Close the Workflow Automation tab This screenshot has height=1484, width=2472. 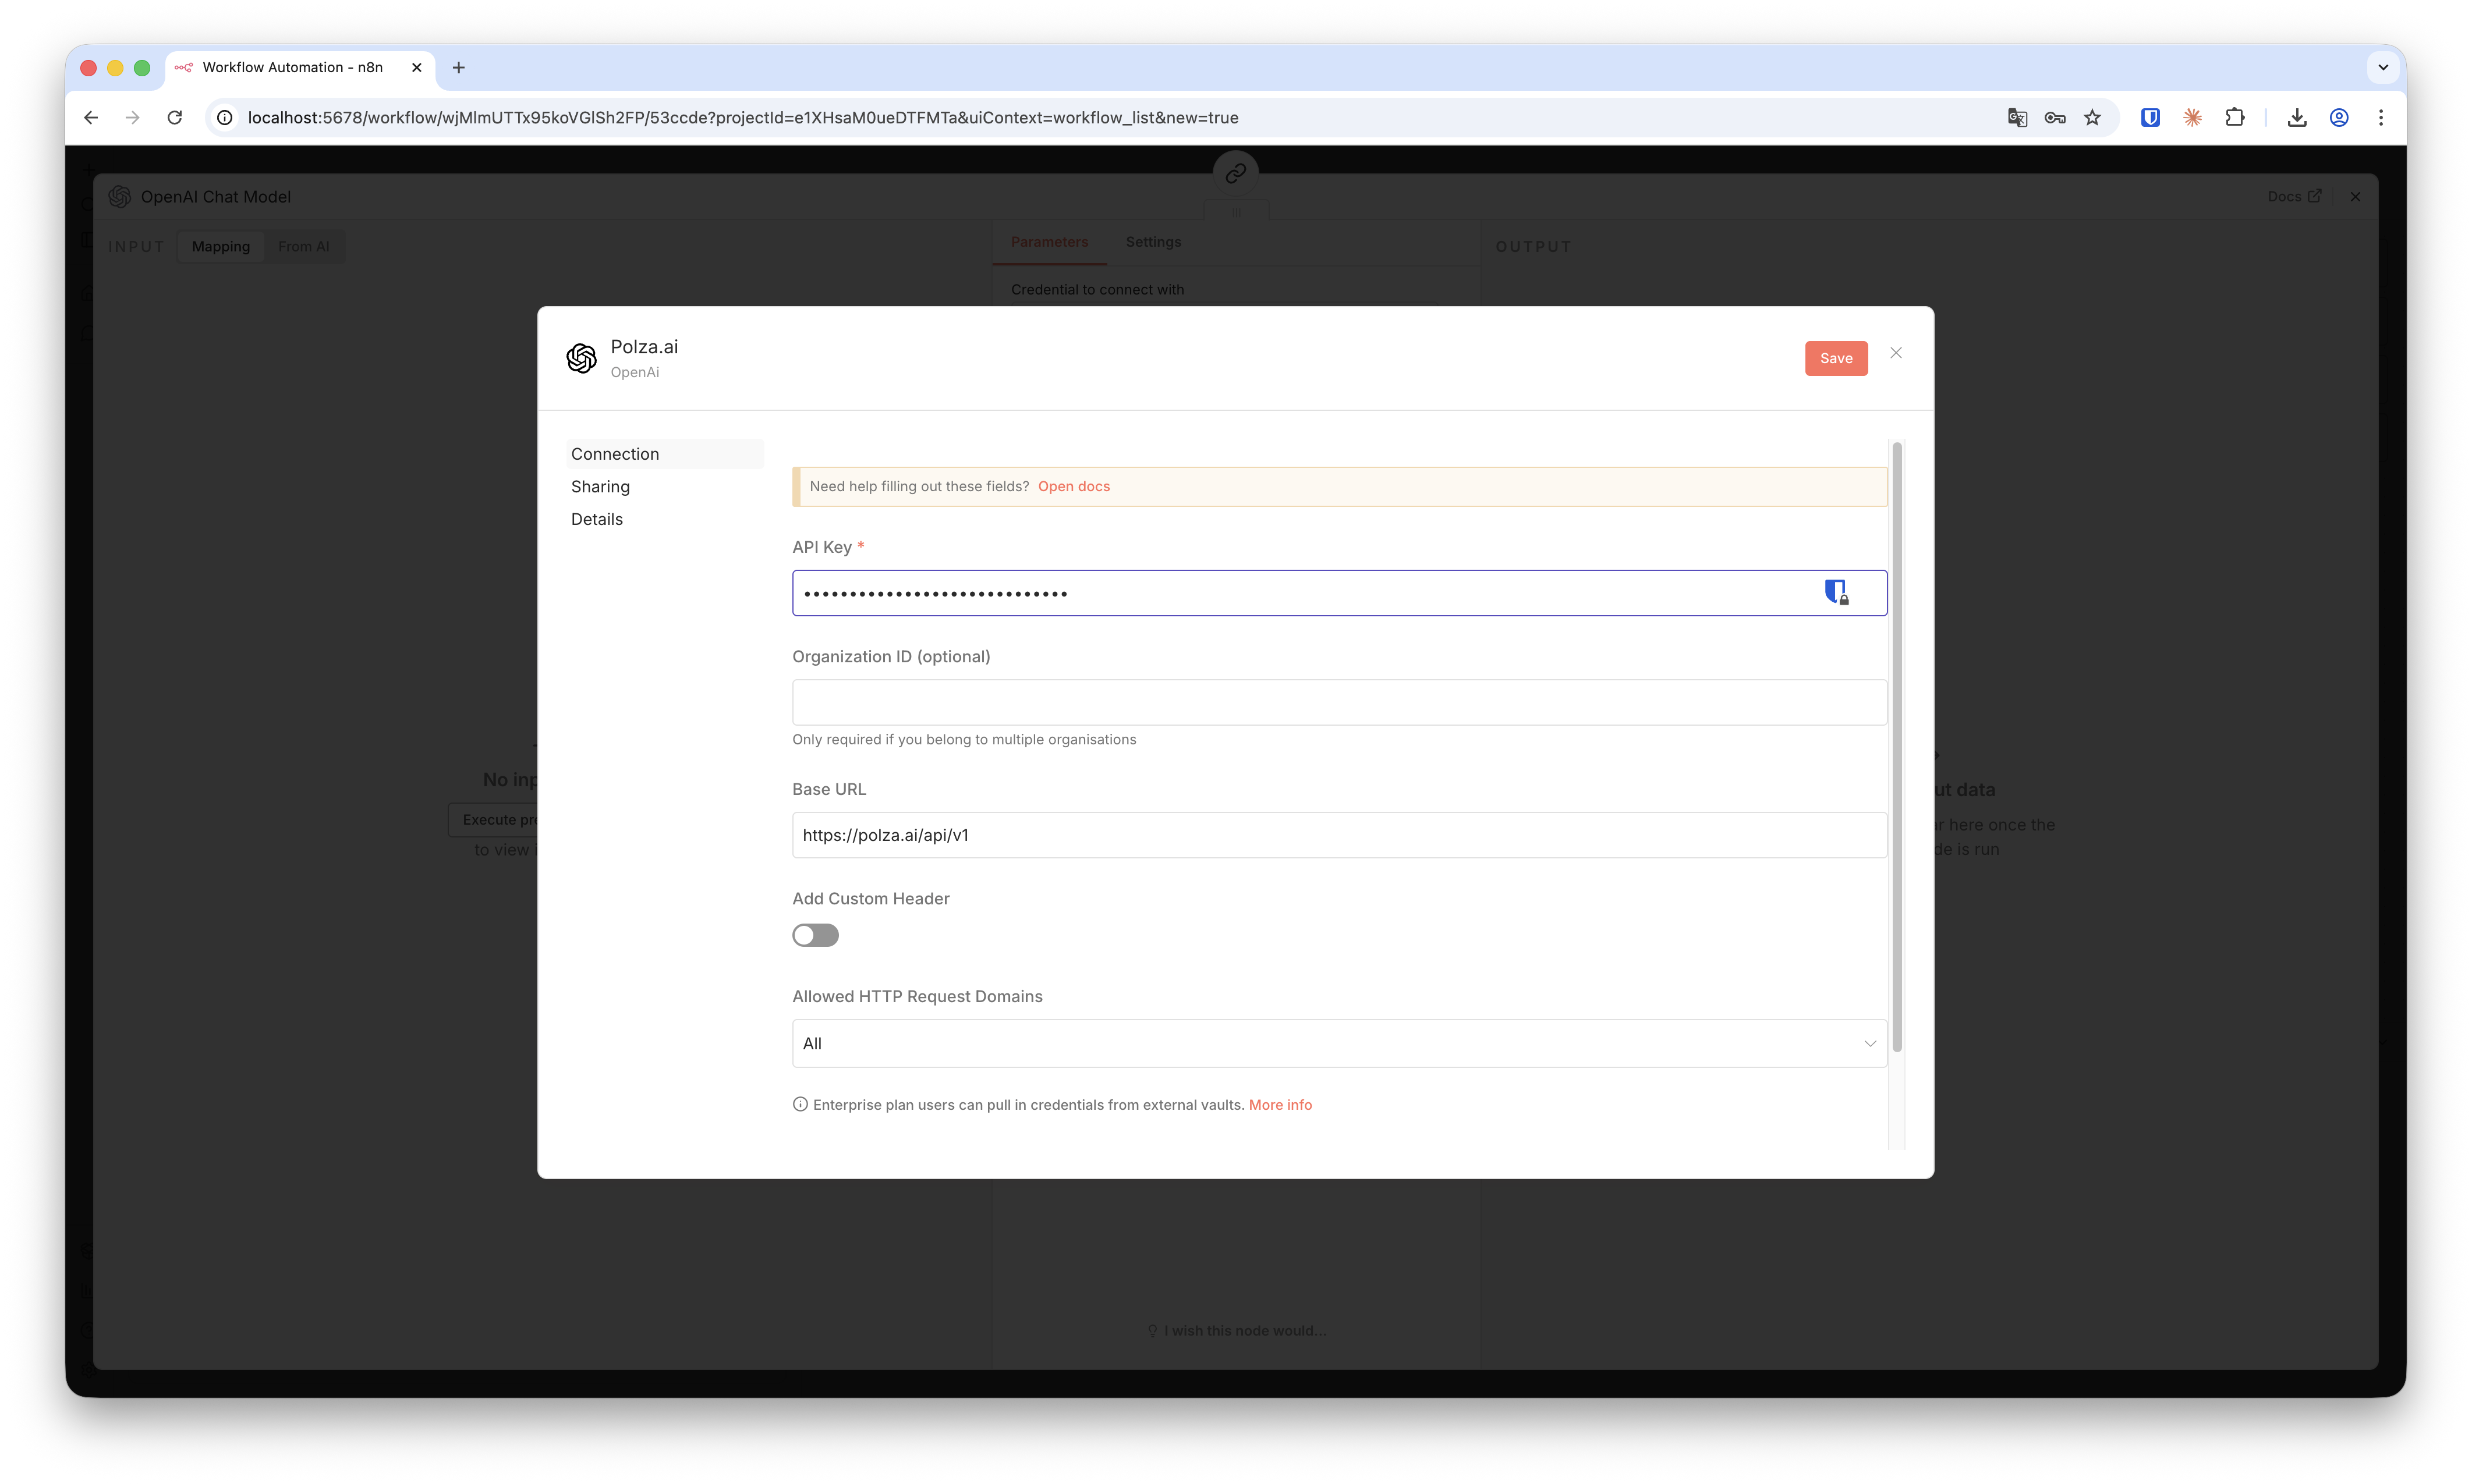(x=416, y=68)
